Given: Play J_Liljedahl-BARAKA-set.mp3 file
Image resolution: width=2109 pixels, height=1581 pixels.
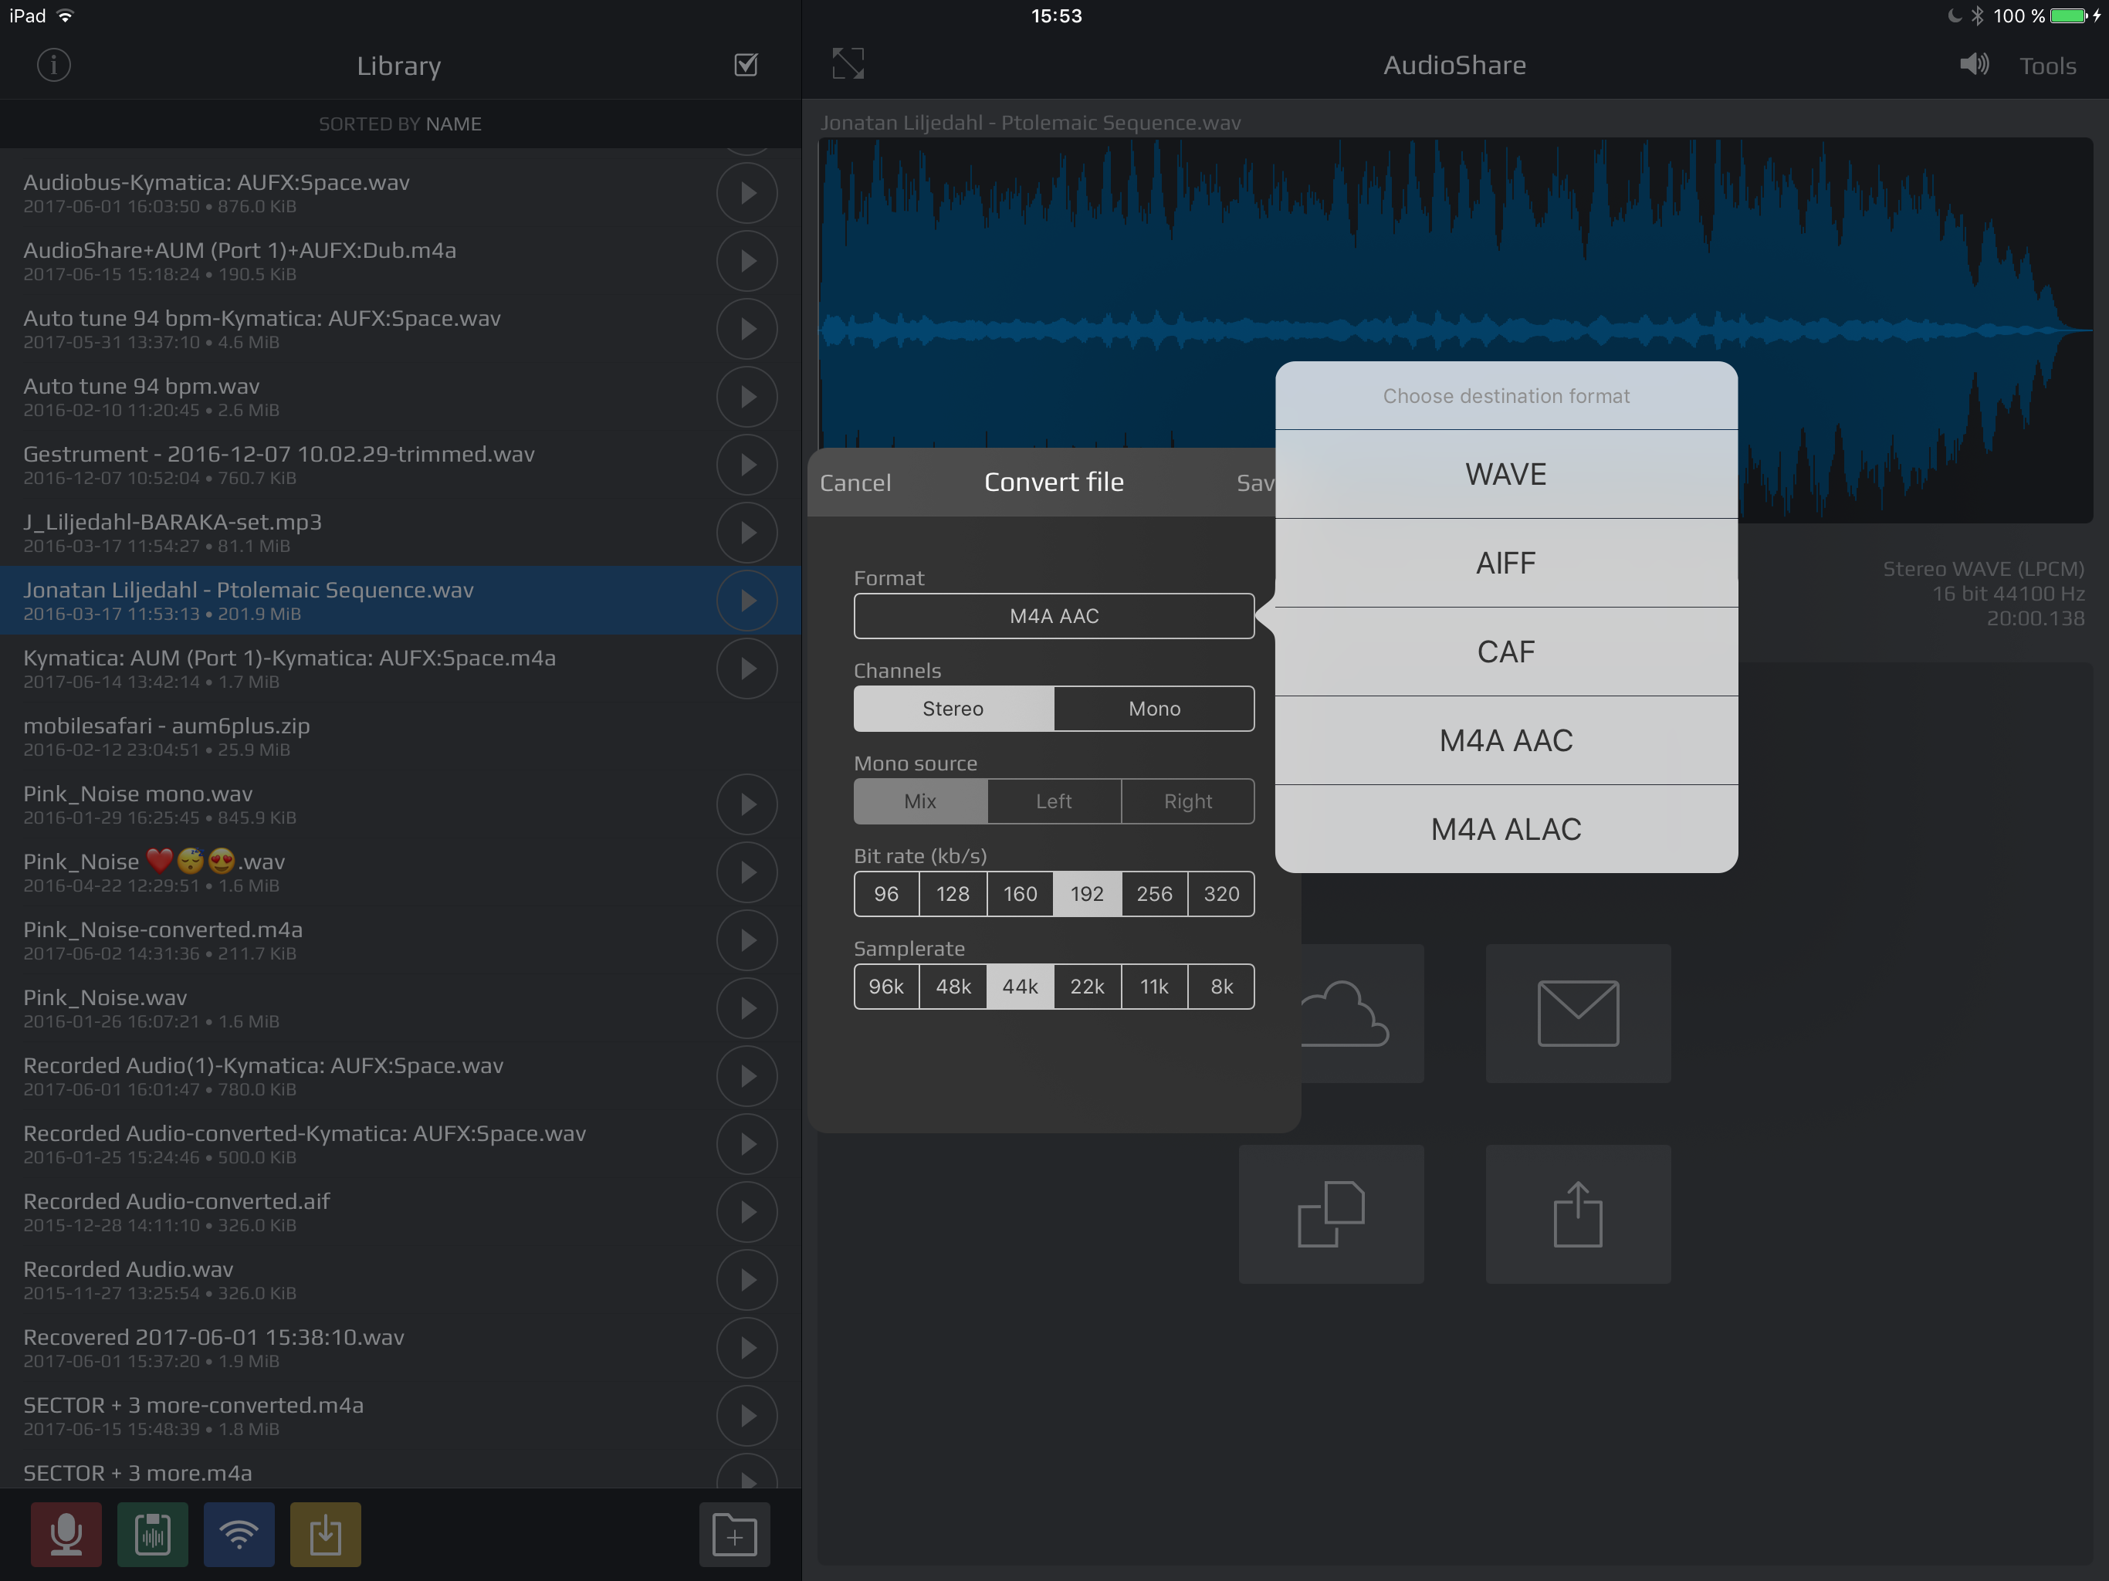Looking at the screenshot, I should 746,532.
